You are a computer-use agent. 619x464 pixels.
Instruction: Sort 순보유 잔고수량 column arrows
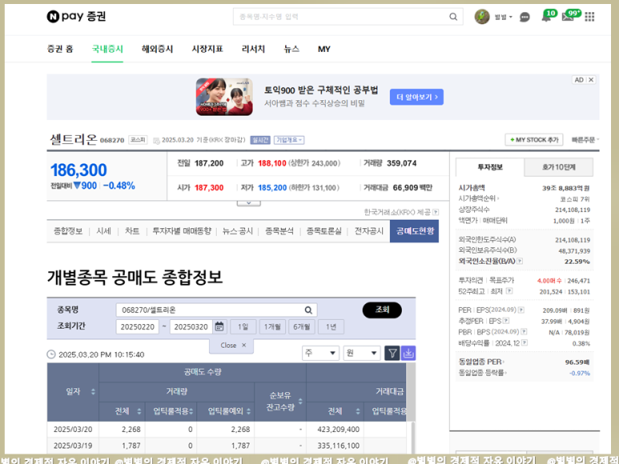click(300, 402)
